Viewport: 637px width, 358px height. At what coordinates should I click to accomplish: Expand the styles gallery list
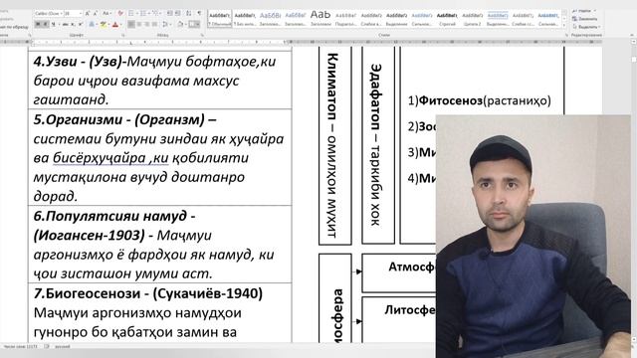tap(564, 25)
